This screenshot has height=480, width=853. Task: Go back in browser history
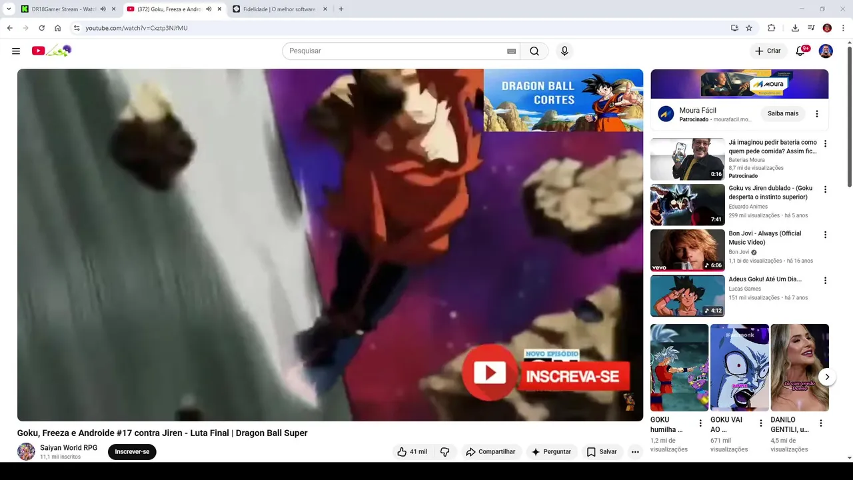(9, 28)
